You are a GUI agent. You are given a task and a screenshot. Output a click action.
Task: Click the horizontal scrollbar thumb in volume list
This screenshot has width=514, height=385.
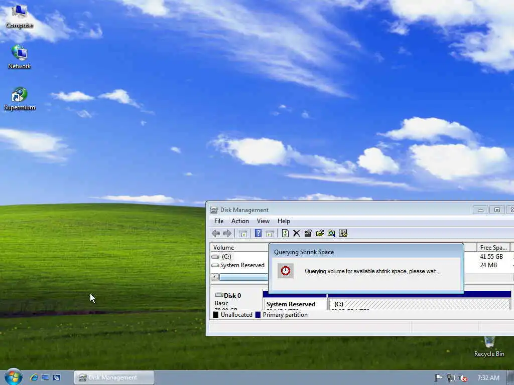point(244,277)
